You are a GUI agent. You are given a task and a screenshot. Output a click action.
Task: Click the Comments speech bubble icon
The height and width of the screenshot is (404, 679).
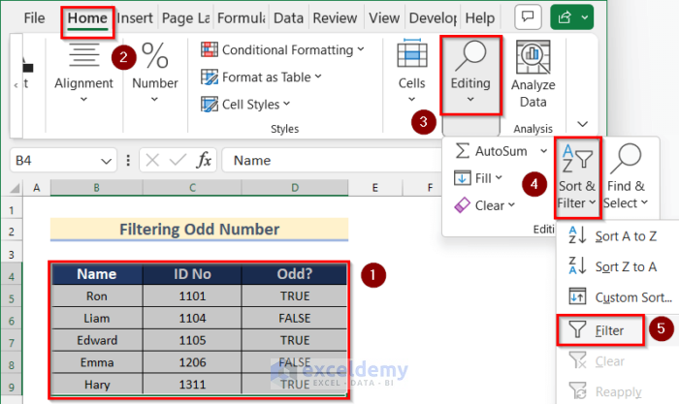tap(528, 16)
